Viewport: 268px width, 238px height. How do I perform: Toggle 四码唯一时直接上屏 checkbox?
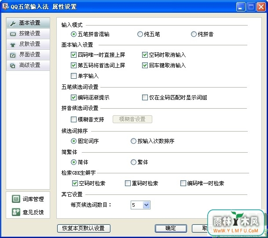(73, 55)
